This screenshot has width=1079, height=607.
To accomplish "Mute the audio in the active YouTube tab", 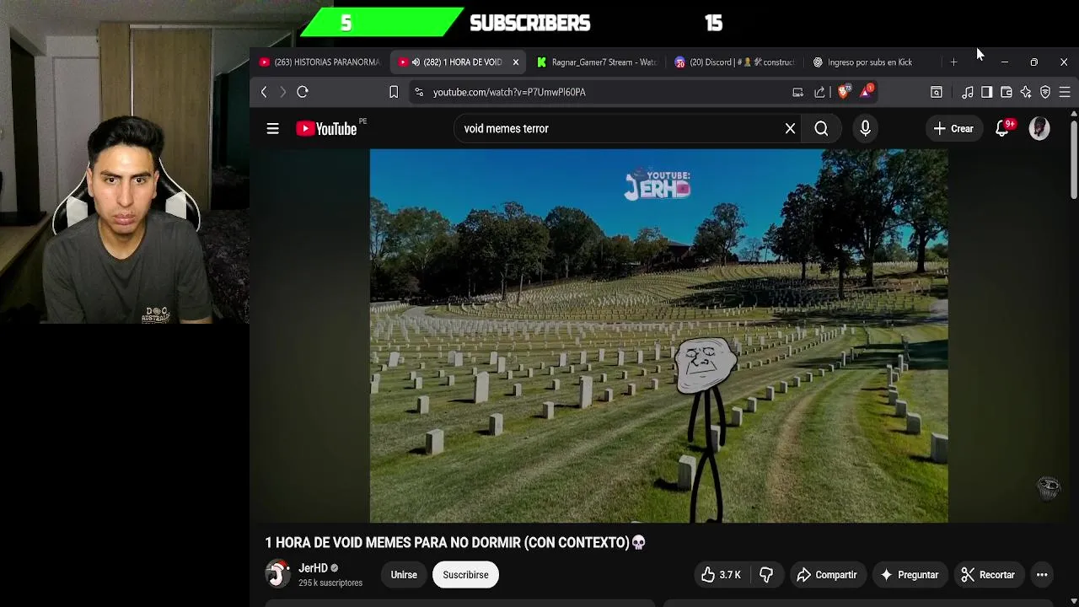I will point(416,62).
